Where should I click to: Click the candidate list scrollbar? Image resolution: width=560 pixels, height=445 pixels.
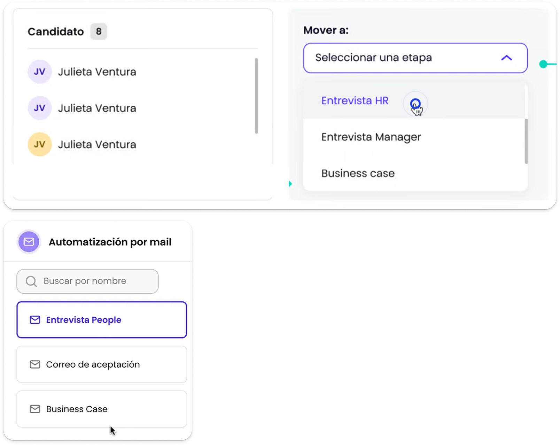point(256,96)
